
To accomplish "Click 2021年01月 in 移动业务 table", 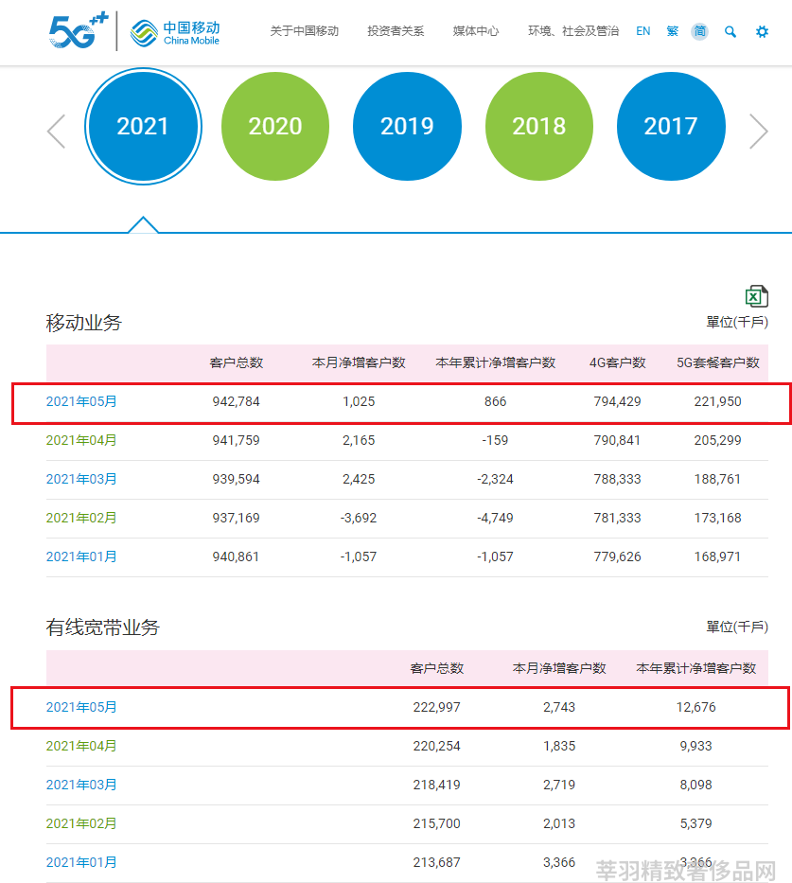I will point(81,556).
